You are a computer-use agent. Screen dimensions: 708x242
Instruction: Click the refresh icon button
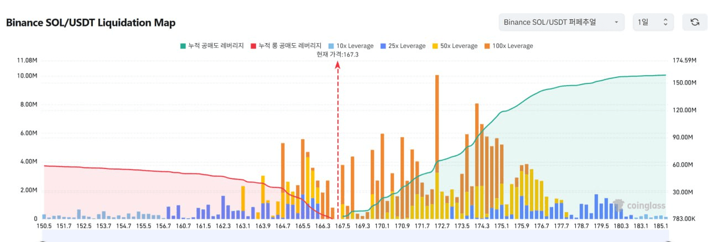pyautogui.click(x=694, y=22)
